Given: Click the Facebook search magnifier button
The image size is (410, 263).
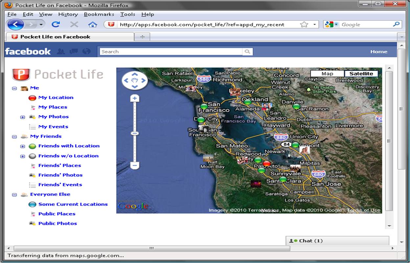Looking at the screenshot, I should tap(247, 52).
